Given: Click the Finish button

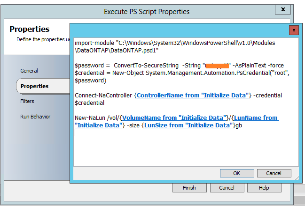Looking at the screenshot, I should [190, 188].
